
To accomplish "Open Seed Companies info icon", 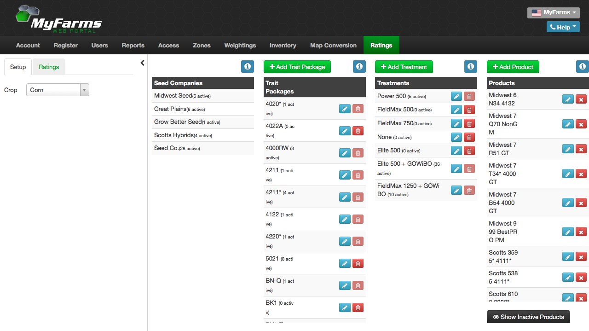I will pos(248,67).
